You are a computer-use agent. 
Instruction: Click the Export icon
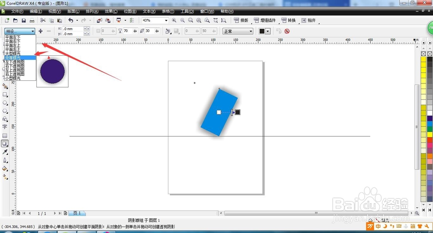[108, 20]
